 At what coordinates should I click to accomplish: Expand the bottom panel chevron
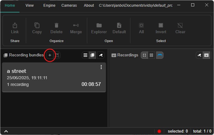point(6,131)
